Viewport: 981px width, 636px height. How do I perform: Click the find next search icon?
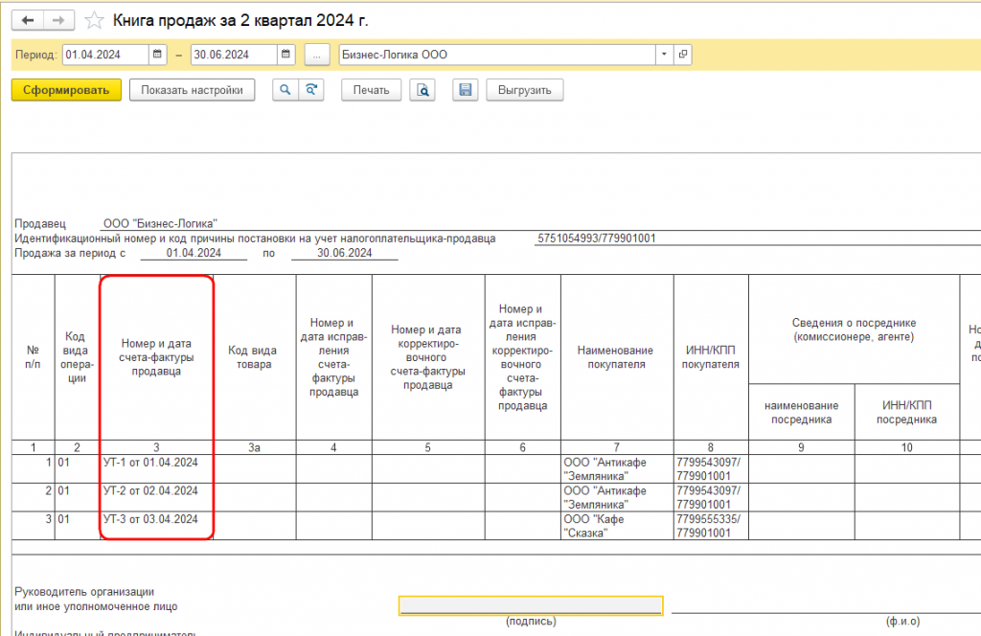tap(311, 90)
